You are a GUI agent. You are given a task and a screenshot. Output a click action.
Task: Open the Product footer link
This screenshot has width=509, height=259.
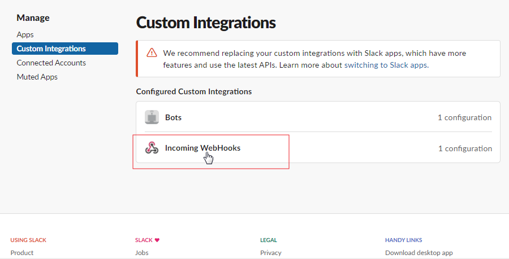pyautogui.click(x=21, y=253)
